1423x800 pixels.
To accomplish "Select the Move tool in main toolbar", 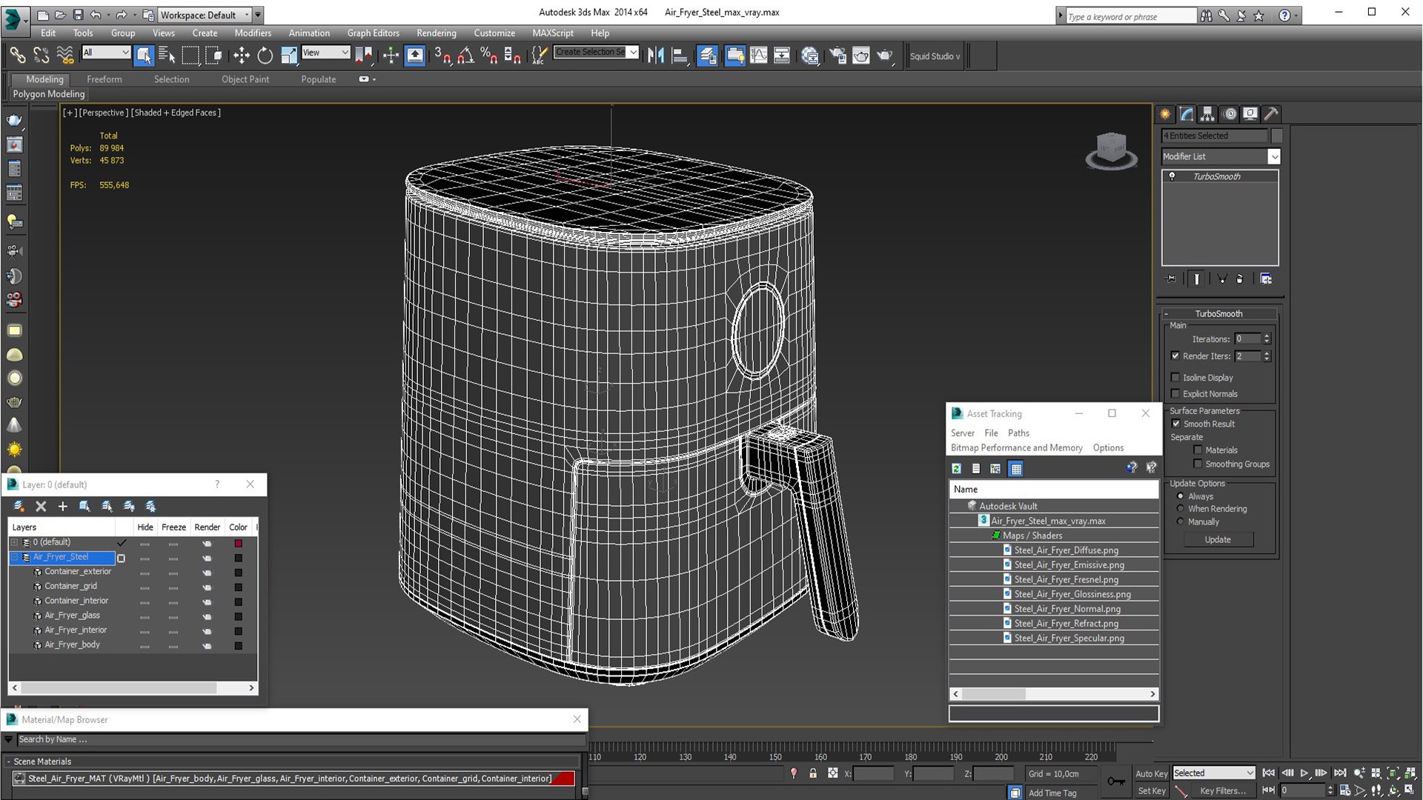I will tap(242, 56).
